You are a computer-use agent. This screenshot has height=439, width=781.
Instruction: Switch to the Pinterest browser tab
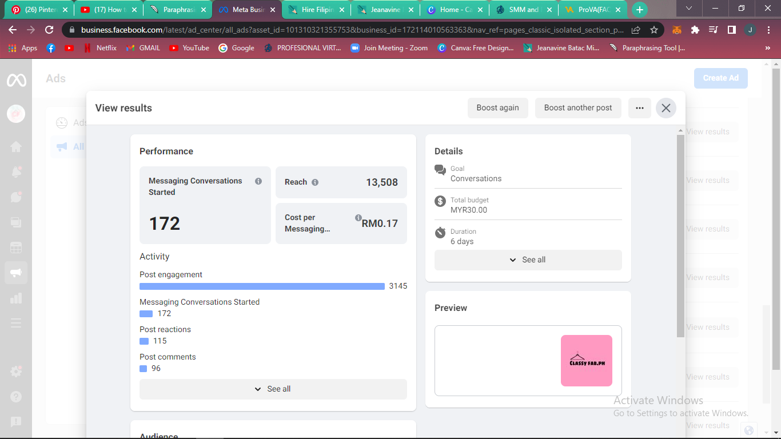(40, 10)
